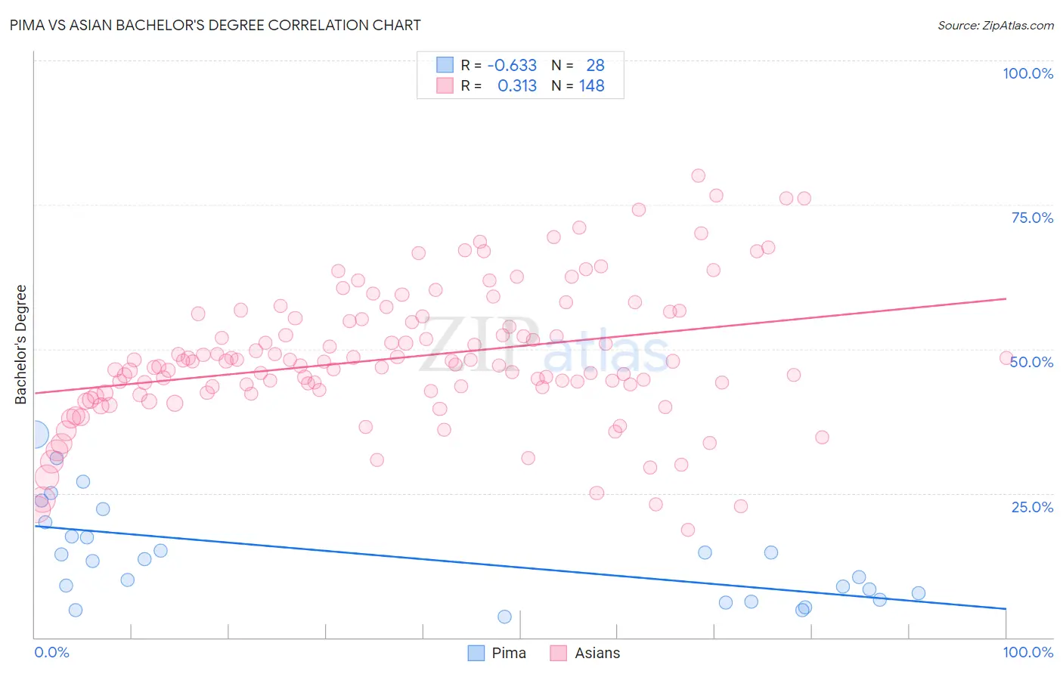This screenshot has height=674, width=1063.
Task: Click the N = 148 value in legend
Action: coord(578,85)
